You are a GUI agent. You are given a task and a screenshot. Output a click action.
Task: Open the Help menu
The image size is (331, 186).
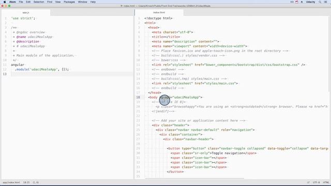(93, 2)
